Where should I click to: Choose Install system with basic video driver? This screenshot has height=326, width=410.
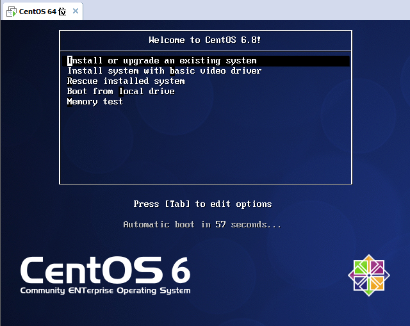click(x=165, y=71)
